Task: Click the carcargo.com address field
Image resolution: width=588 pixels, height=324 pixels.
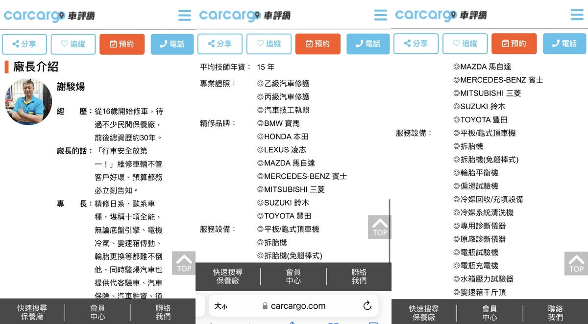Action: pyautogui.click(x=294, y=306)
